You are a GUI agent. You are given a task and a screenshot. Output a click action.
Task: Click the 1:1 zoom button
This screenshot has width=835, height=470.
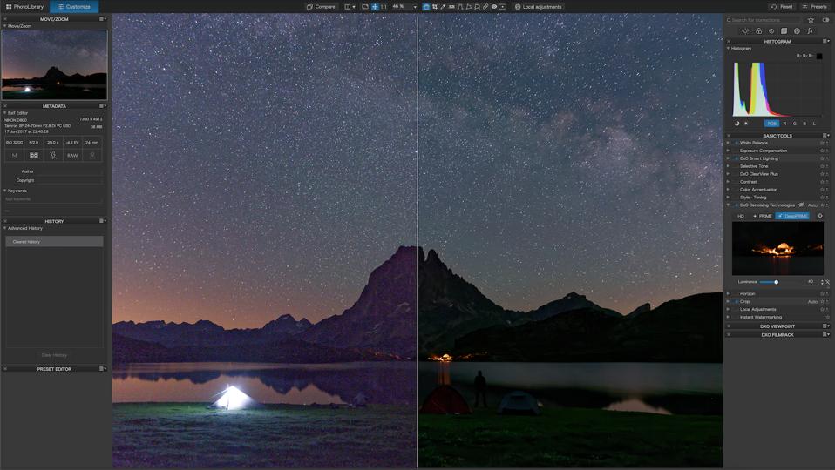click(384, 7)
